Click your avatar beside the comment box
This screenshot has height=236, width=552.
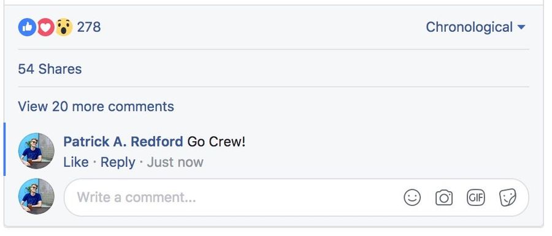click(36, 196)
